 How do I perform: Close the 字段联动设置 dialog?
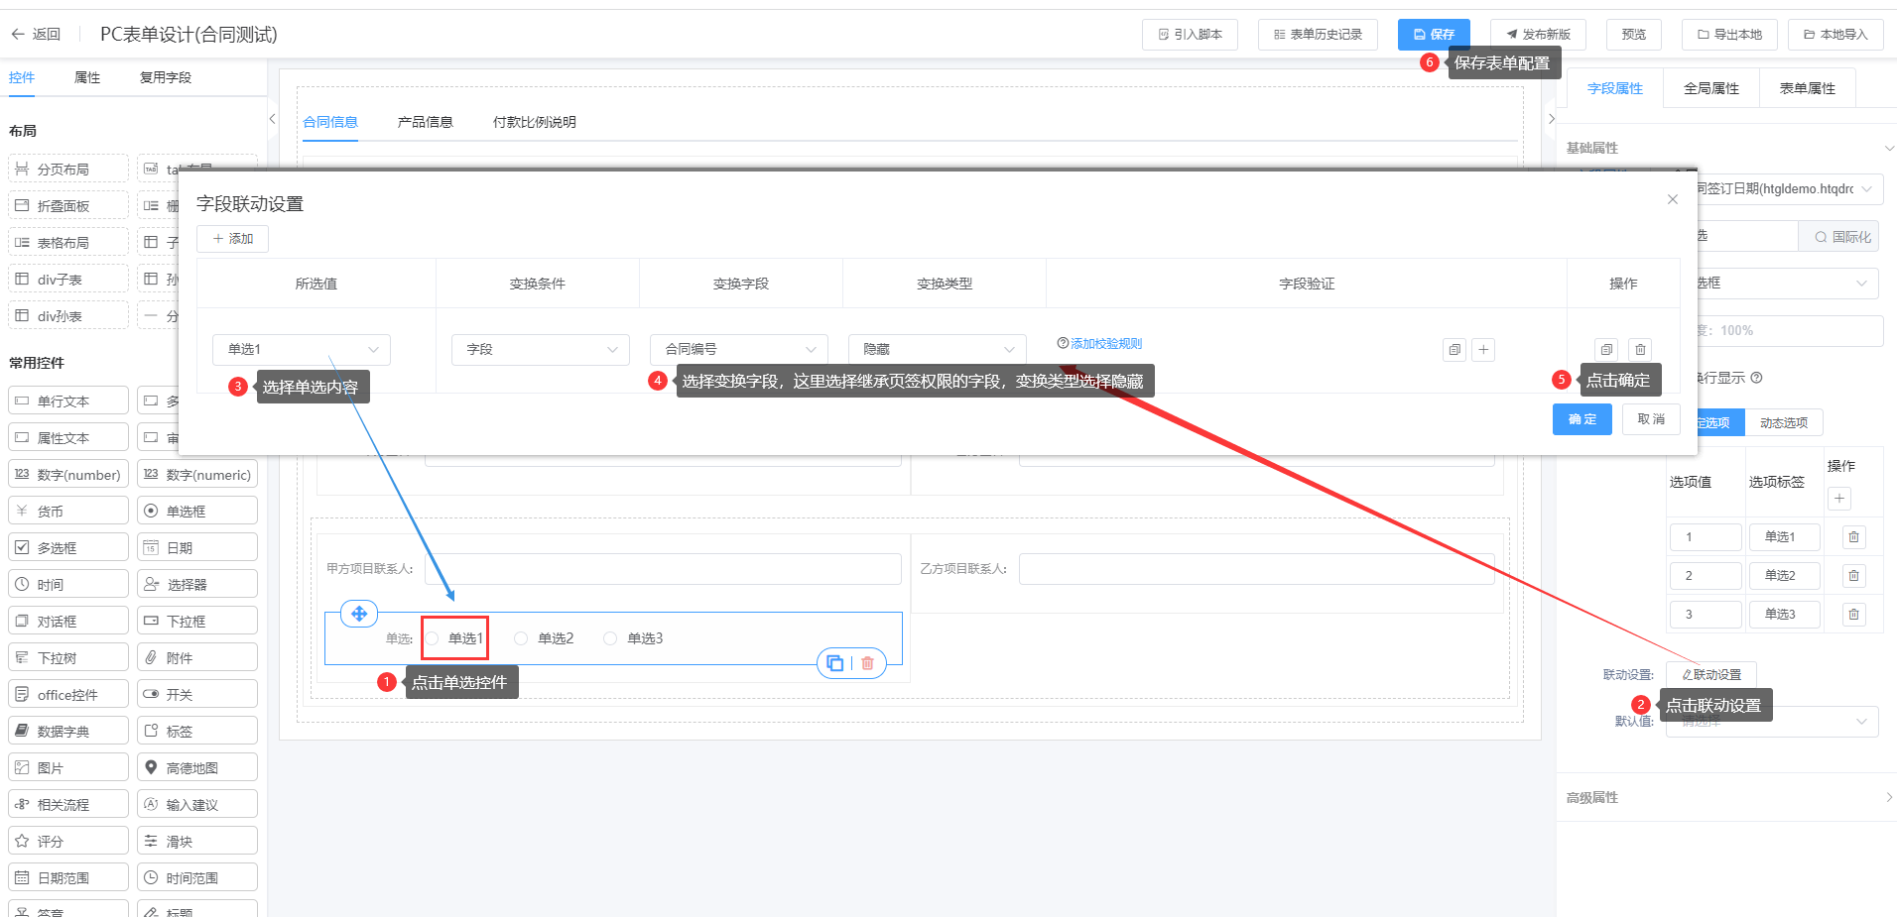coord(1673,199)
